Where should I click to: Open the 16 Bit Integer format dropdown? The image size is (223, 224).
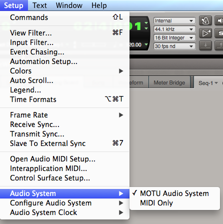coord(174,37)
